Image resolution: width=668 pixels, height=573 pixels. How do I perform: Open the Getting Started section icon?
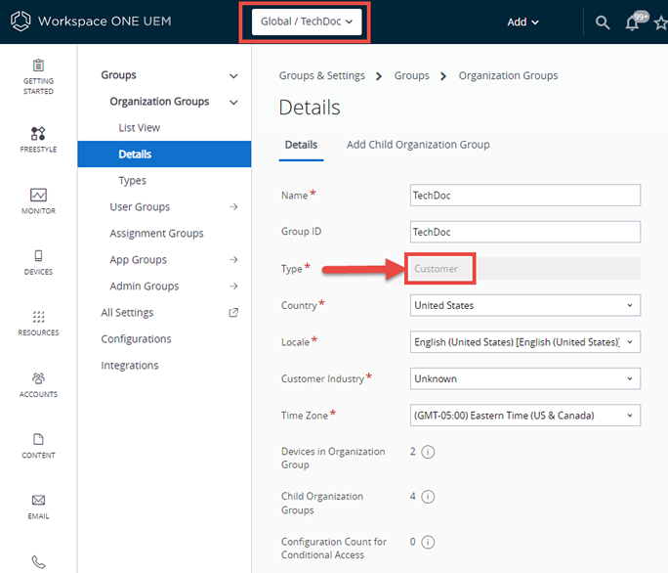click(38, 66)
